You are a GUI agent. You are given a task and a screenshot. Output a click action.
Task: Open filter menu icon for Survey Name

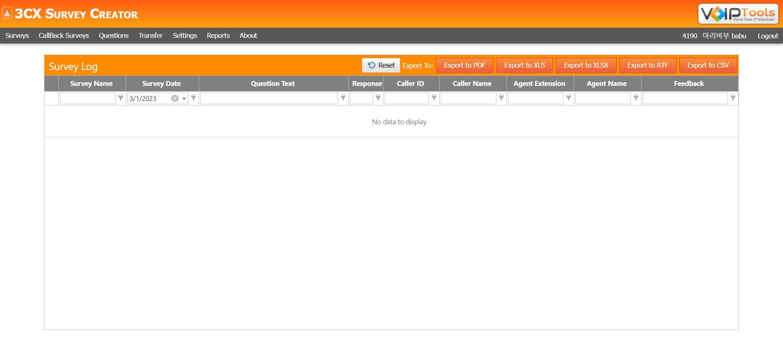point(121,98)
